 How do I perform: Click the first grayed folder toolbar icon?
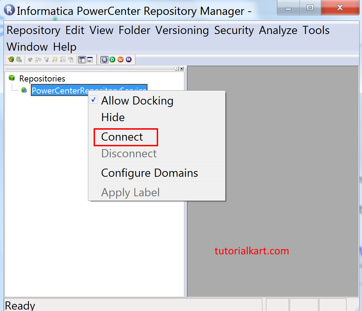coord(30,60)
